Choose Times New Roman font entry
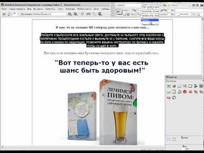204x153 pixels. (150, 9)
